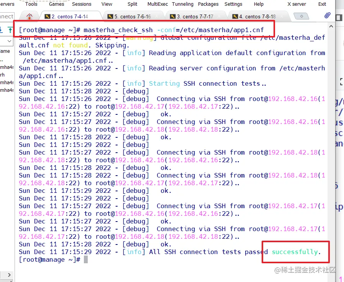Expand the sidebar with the bottom chevron
344x282 pixels.
(9, 275)
